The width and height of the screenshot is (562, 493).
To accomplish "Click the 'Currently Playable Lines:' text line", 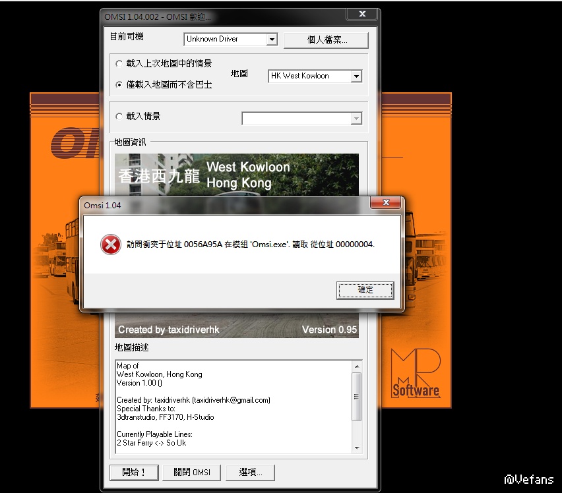I will pos(154,434).
